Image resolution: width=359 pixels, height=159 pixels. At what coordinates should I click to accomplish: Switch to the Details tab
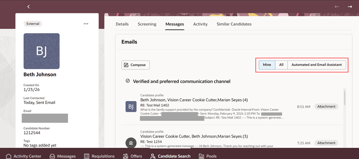(x=122, y=24)
